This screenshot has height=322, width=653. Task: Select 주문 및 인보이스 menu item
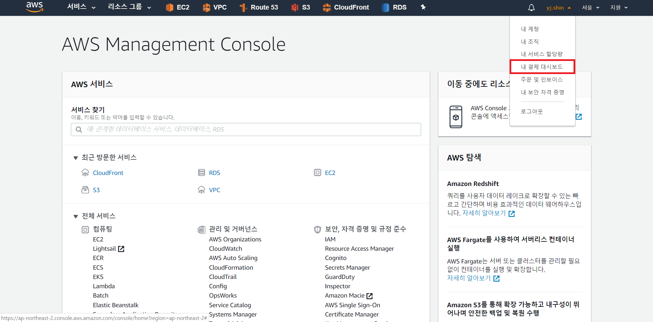542,80
